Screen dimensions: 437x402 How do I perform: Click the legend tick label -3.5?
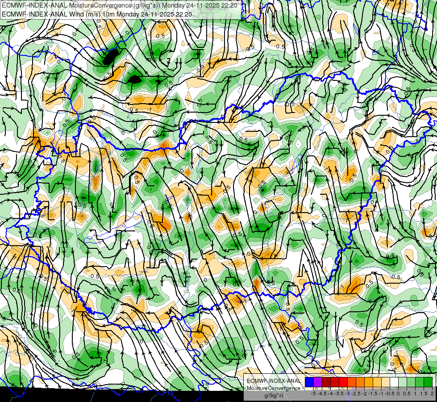point(339,394)
